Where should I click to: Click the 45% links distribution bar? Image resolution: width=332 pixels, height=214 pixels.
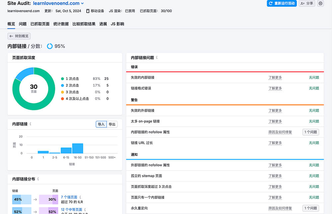click(22, 199)
